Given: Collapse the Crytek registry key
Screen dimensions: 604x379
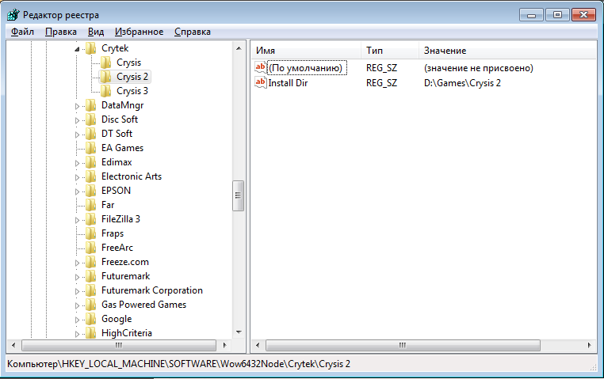Looking at the screenshot, I should pos(77,49).
